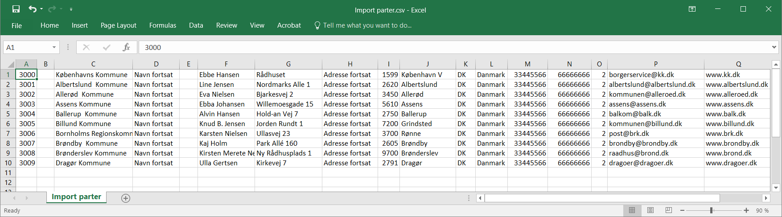Select the Import parter sheet tab

[76, 197]
